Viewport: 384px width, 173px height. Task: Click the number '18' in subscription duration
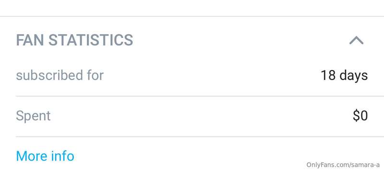coord(328,75)
